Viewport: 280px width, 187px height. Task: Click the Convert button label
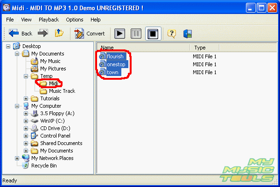click(96, 34)
